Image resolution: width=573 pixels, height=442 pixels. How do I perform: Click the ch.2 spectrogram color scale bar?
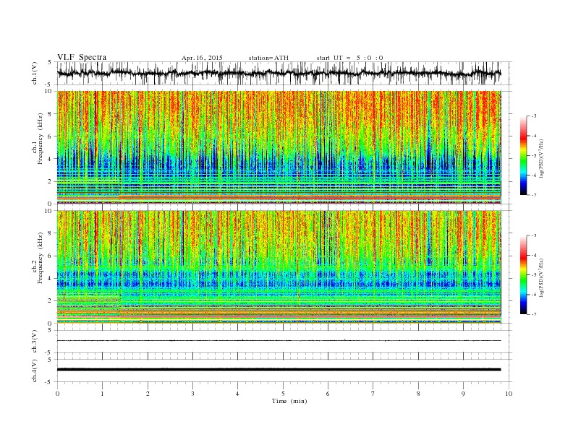coord(524,275)
